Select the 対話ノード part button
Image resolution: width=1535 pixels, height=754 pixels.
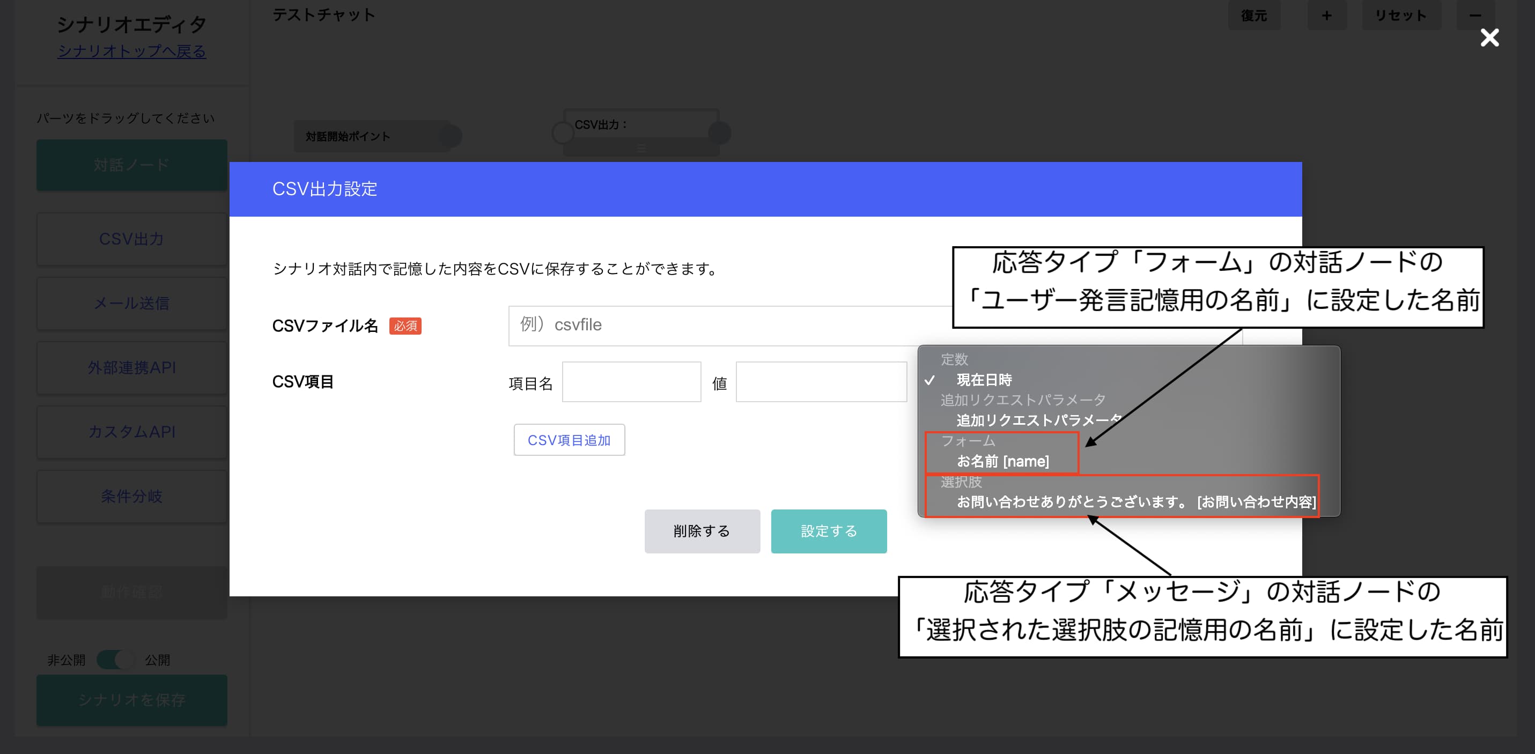132,165
